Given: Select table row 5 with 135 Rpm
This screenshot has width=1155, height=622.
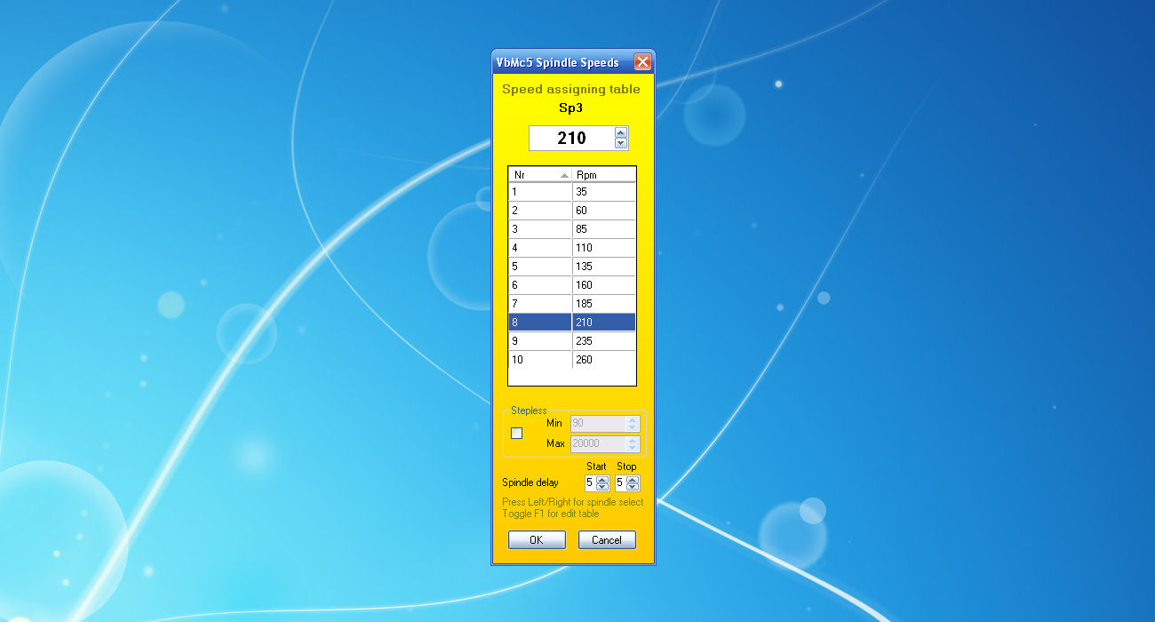Looking at the screenshot, I should 571,267.
